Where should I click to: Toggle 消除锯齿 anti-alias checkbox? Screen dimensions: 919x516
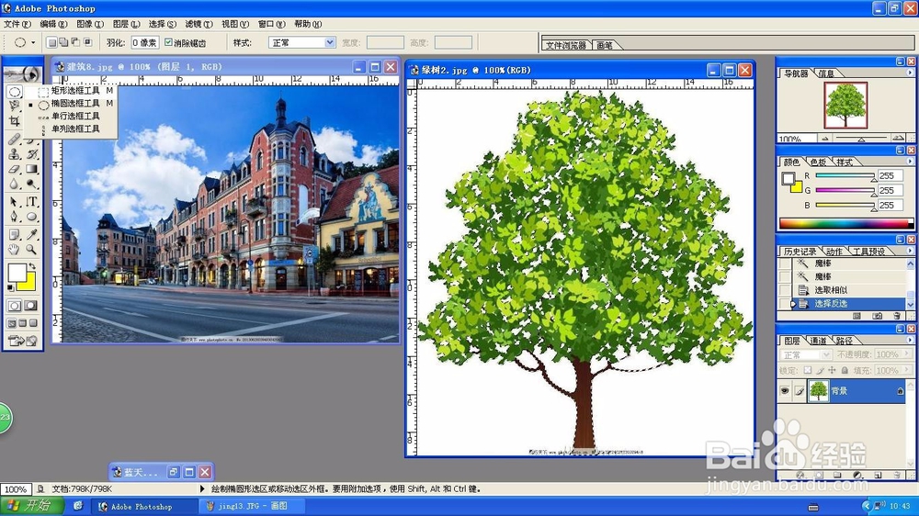168,42
